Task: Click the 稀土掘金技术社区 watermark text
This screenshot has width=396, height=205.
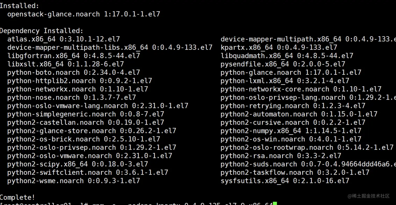Action: tap(368, 196)
